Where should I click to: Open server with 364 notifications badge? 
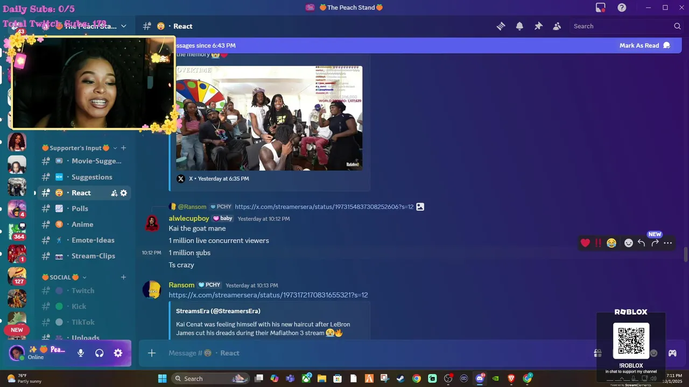(x=17, y=231)
